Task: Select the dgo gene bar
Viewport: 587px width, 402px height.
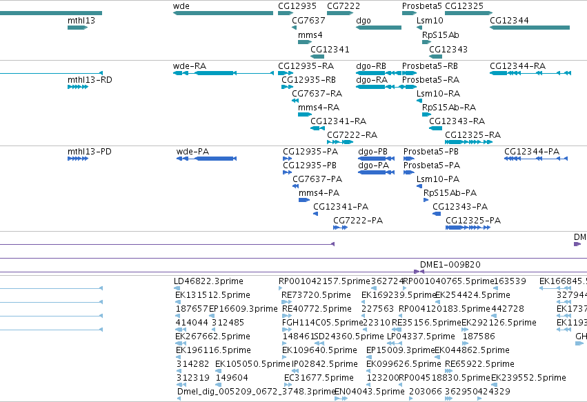Action: point(379,28)
